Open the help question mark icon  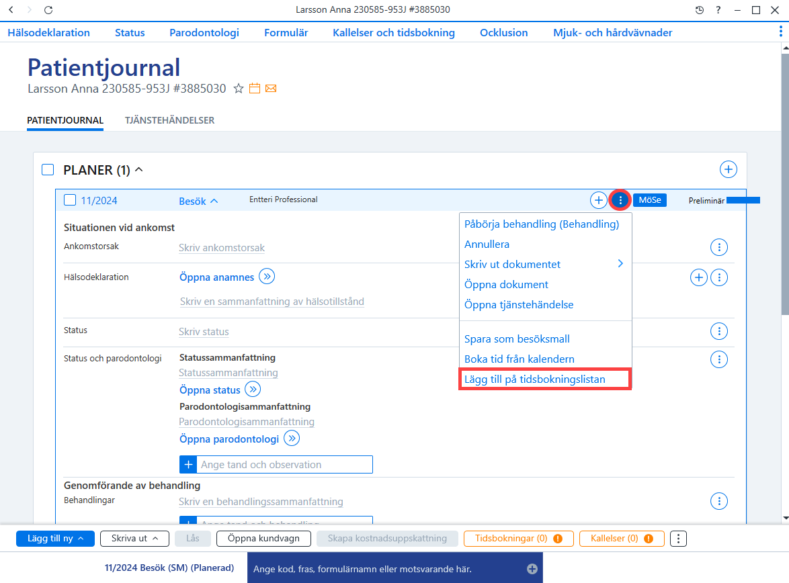pyautogui.click(x=718, y=10)
